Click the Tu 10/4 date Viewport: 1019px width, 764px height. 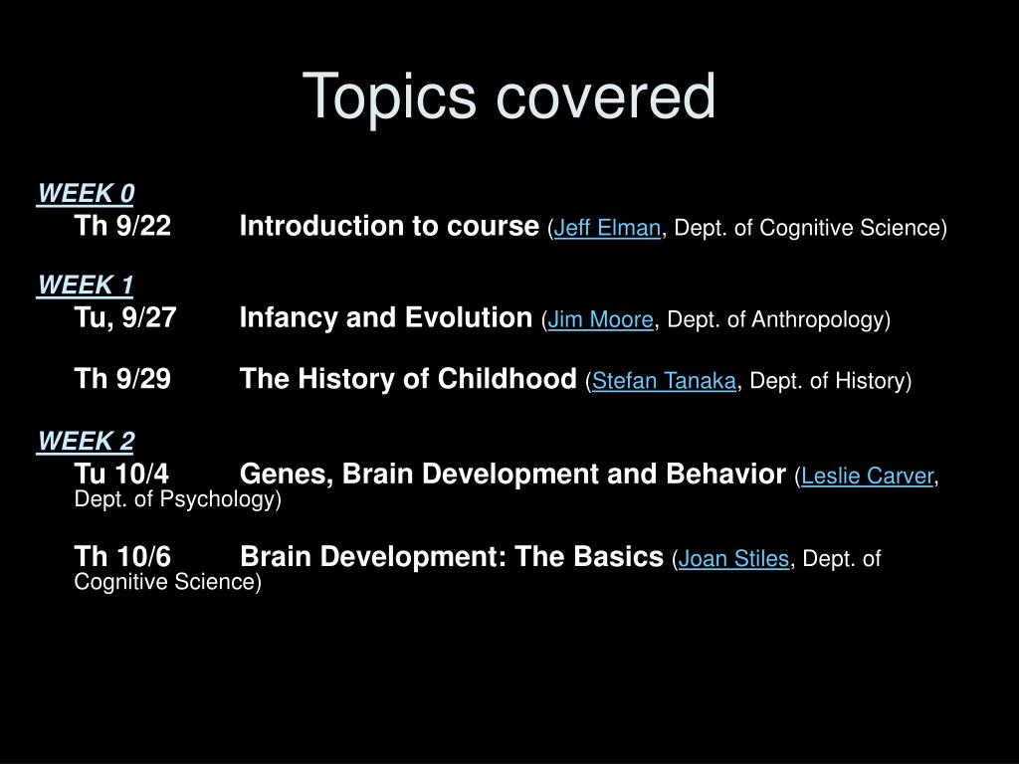(121, 474)
